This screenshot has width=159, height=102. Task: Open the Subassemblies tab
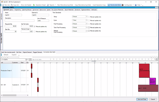(86, 10)
